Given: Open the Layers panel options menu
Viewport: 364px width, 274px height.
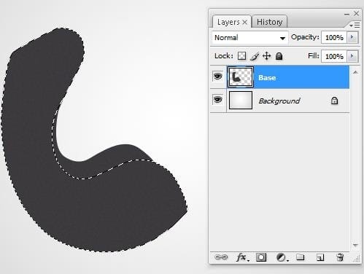Looking at the screenshot, I should [355, 25].
